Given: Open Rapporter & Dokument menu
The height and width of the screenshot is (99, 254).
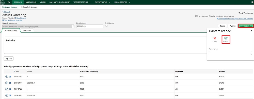Looking at the screenshot, I should coord(59,2).
